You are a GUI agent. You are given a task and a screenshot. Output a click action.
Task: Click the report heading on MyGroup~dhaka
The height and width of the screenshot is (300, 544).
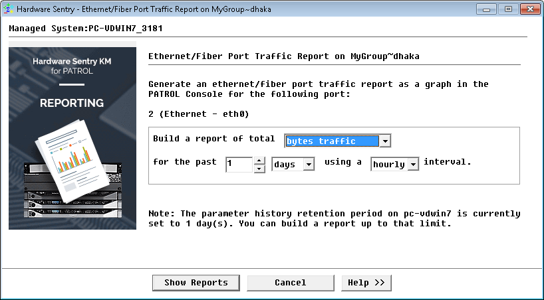(284, 56)
